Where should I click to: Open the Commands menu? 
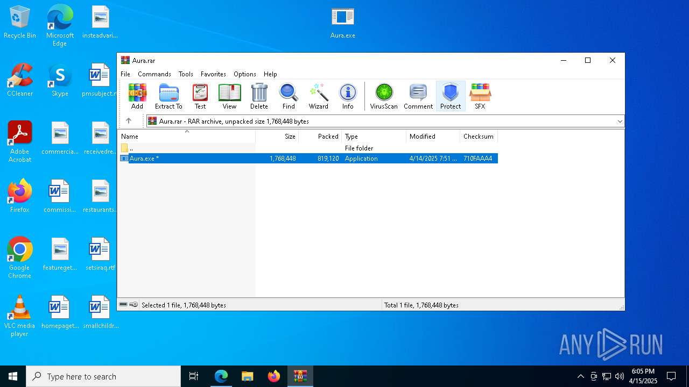(154, 74)
